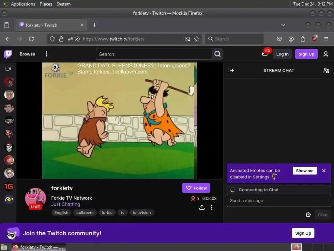Screen dimensions: 334x251
Task: Click the English tag
Action: coord(61,212)
